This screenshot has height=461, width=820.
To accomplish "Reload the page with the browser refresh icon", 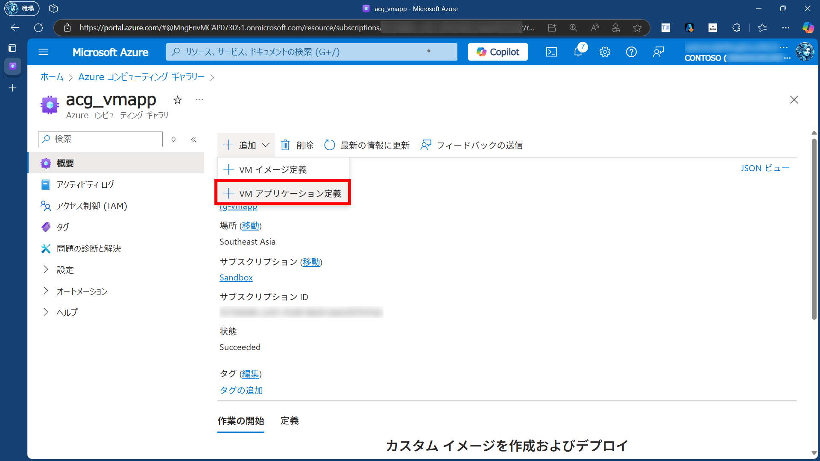I will (38, 28).
